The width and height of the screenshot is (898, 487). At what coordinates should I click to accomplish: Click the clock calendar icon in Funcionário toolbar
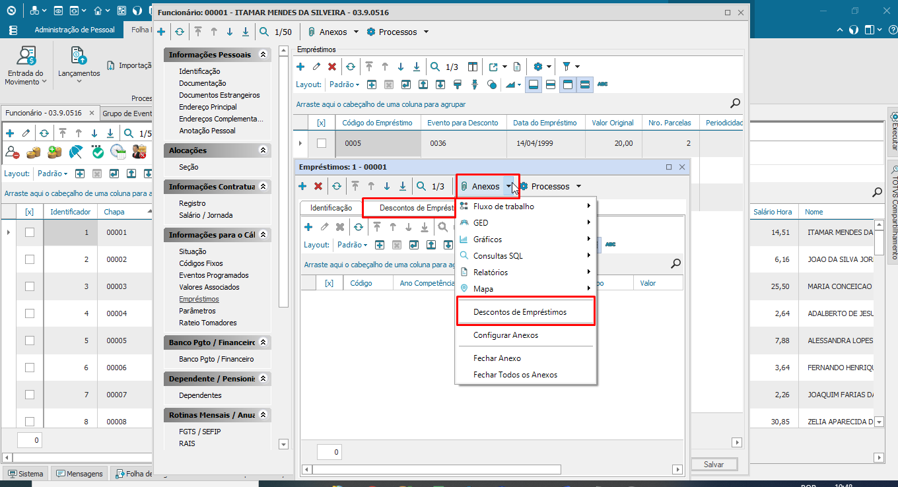click(118, 152)
